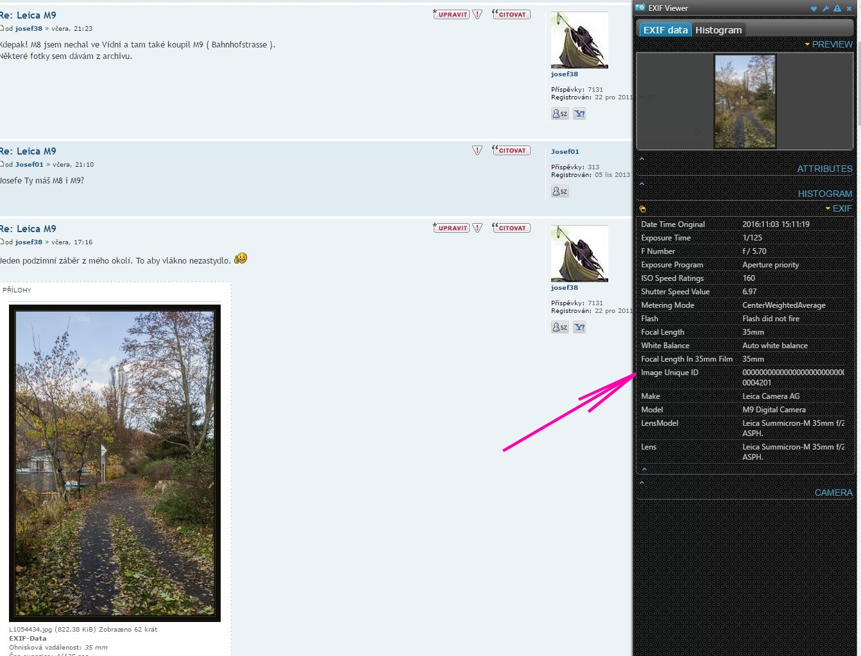
Task: Click CITOVAT to quote Josef01's post
Action: [x=511, y=150]
